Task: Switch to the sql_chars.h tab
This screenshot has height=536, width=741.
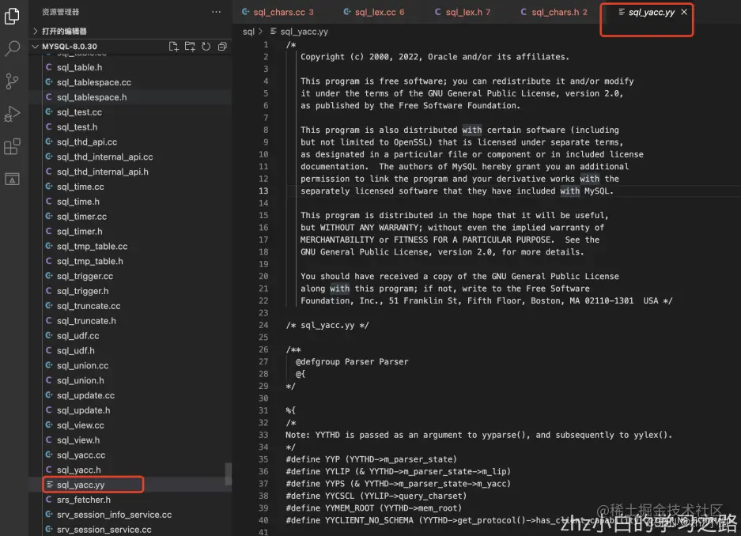Action: (554, 13)
